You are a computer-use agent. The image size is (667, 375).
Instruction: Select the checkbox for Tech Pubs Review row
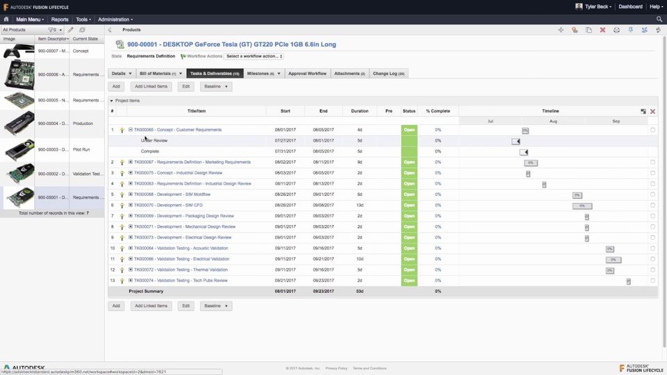[x=652, y=281]
